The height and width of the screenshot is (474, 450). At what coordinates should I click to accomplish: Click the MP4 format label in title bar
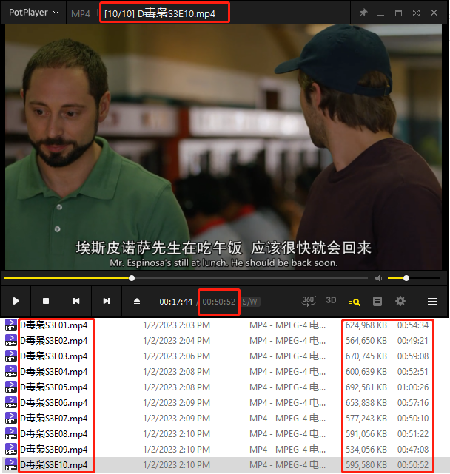(81, 13)
